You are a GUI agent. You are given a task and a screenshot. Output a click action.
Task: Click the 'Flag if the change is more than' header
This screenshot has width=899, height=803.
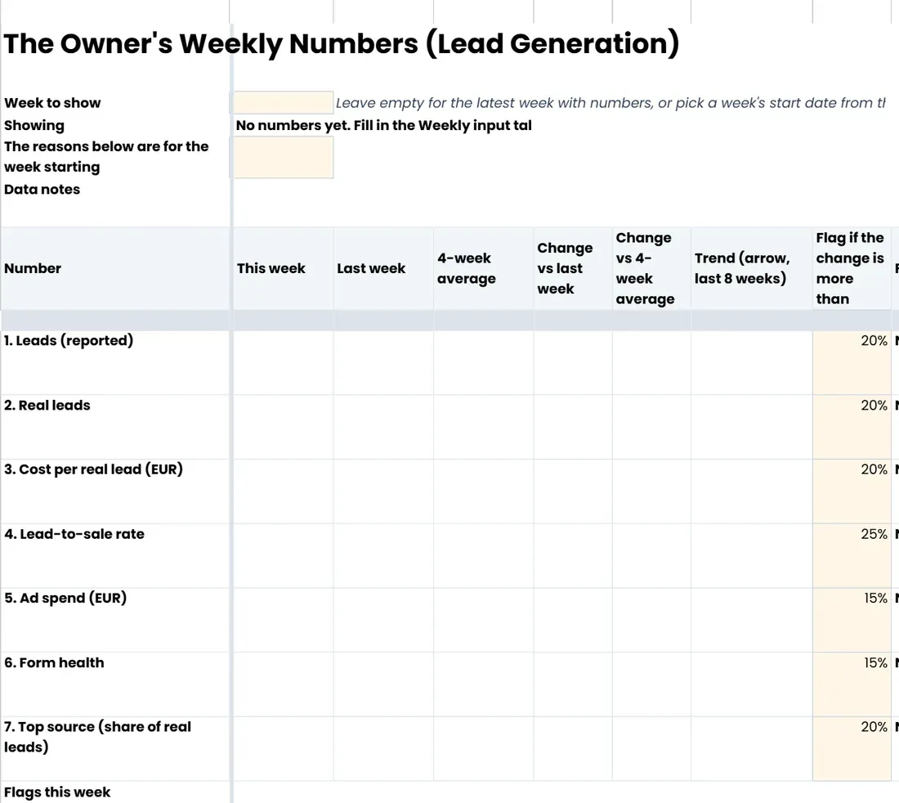point(850,268)
